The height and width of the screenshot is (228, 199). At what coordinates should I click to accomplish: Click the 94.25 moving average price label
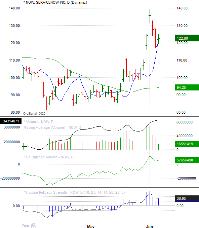(x=187, y=87)
